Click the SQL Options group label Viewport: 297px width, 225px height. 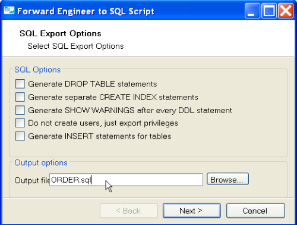(37, 70)
